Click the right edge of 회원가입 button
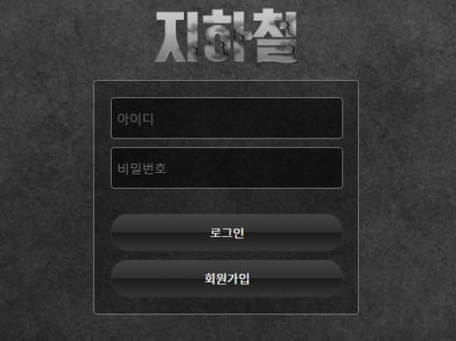This screenshot has height=341, width=456. click(337, 279)
